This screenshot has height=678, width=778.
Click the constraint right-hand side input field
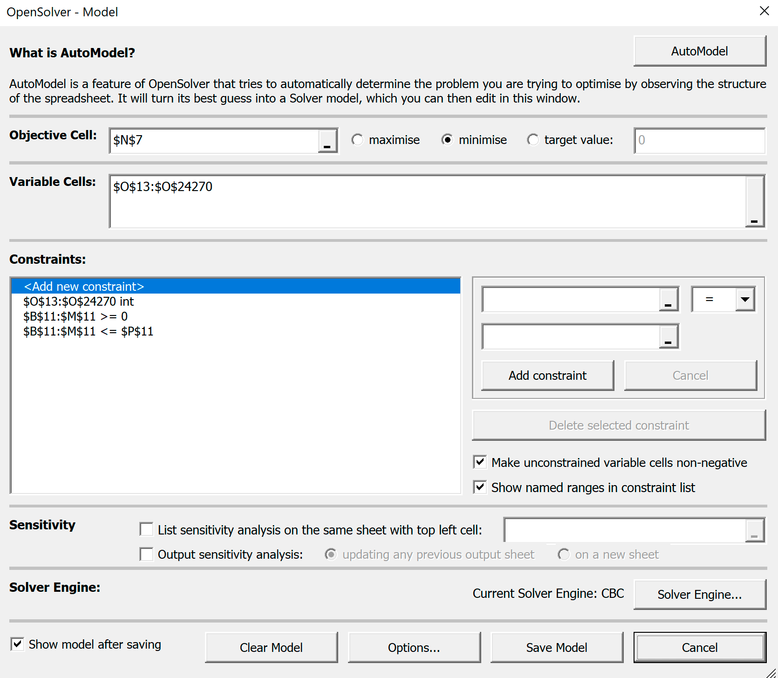(571, 336)
